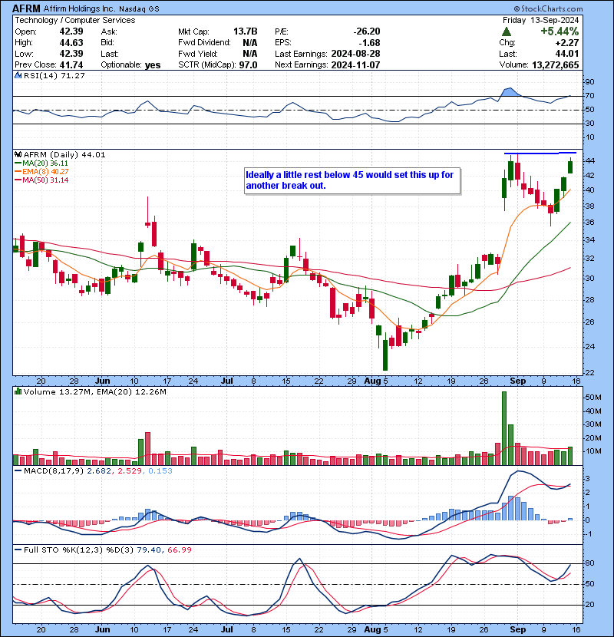Screen dimensions: 614x637
Task: Click the volume bars icon in volume legend
Action: (x=18, y=391)
